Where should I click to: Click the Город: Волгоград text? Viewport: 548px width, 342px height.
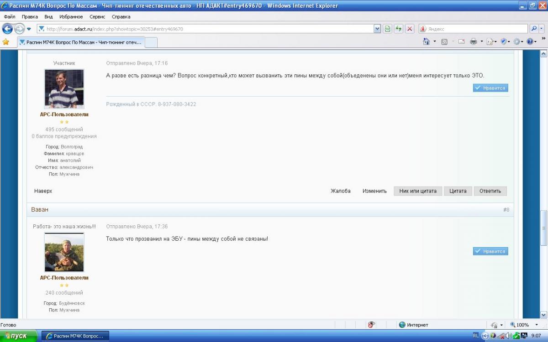pos(64,147)
